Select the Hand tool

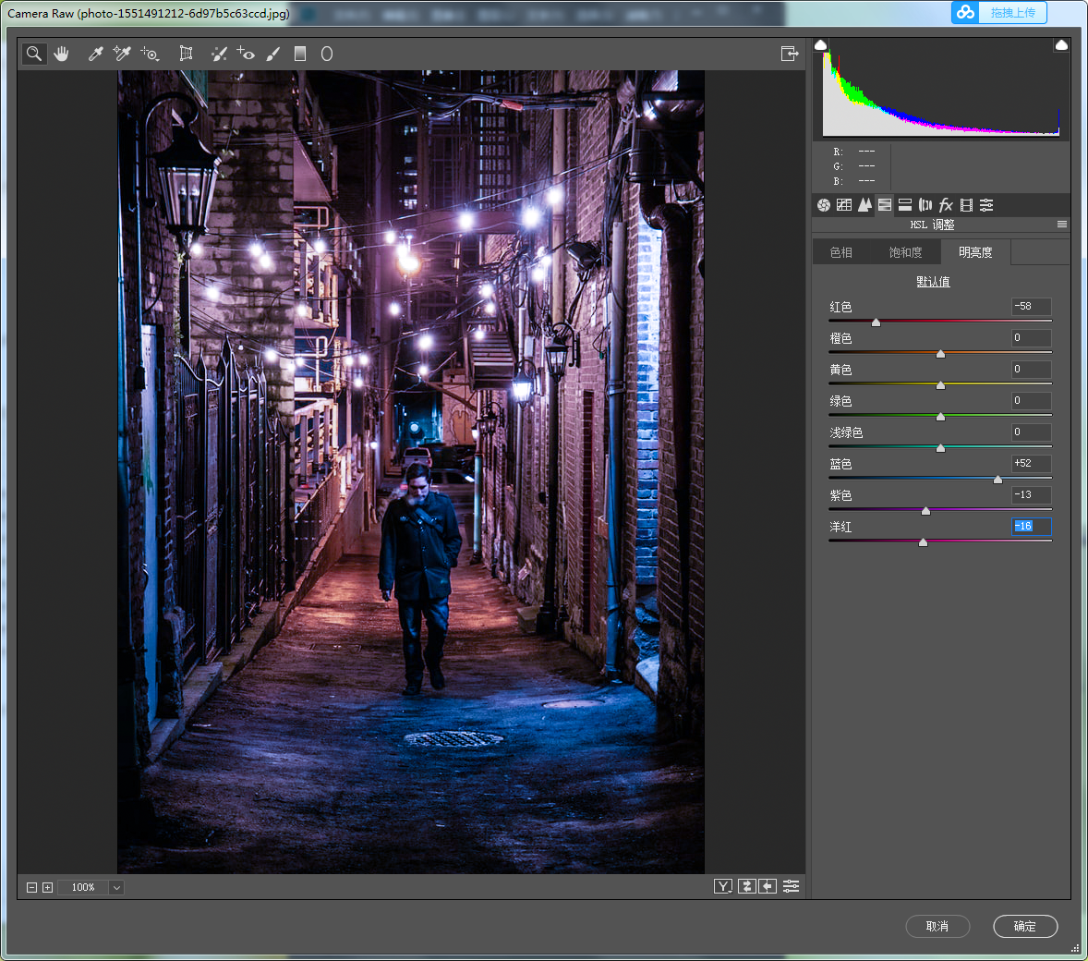click(x=62, y=54)
